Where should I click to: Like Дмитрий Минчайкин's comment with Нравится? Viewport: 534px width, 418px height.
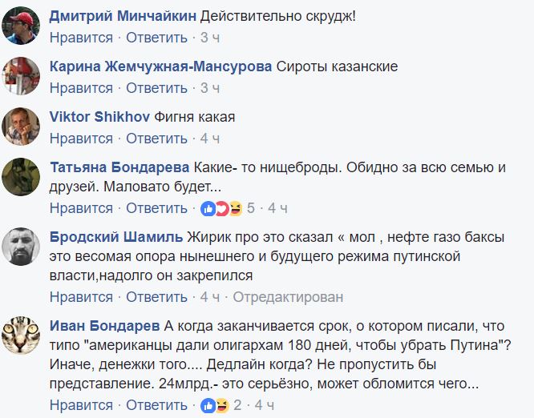coord(81,38)
